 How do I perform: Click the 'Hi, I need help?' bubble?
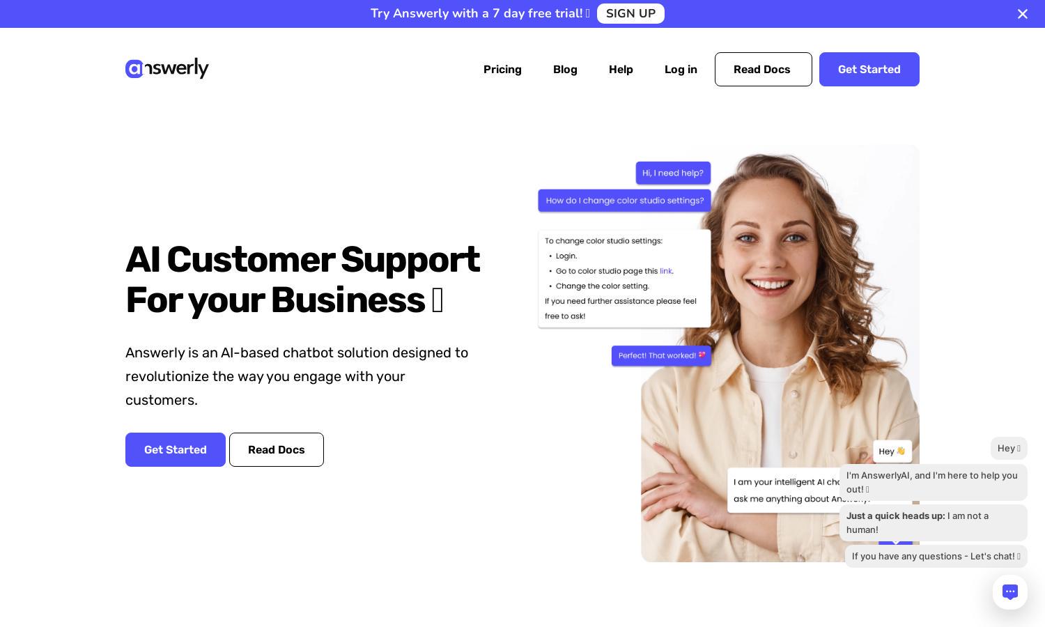(673, 173)
